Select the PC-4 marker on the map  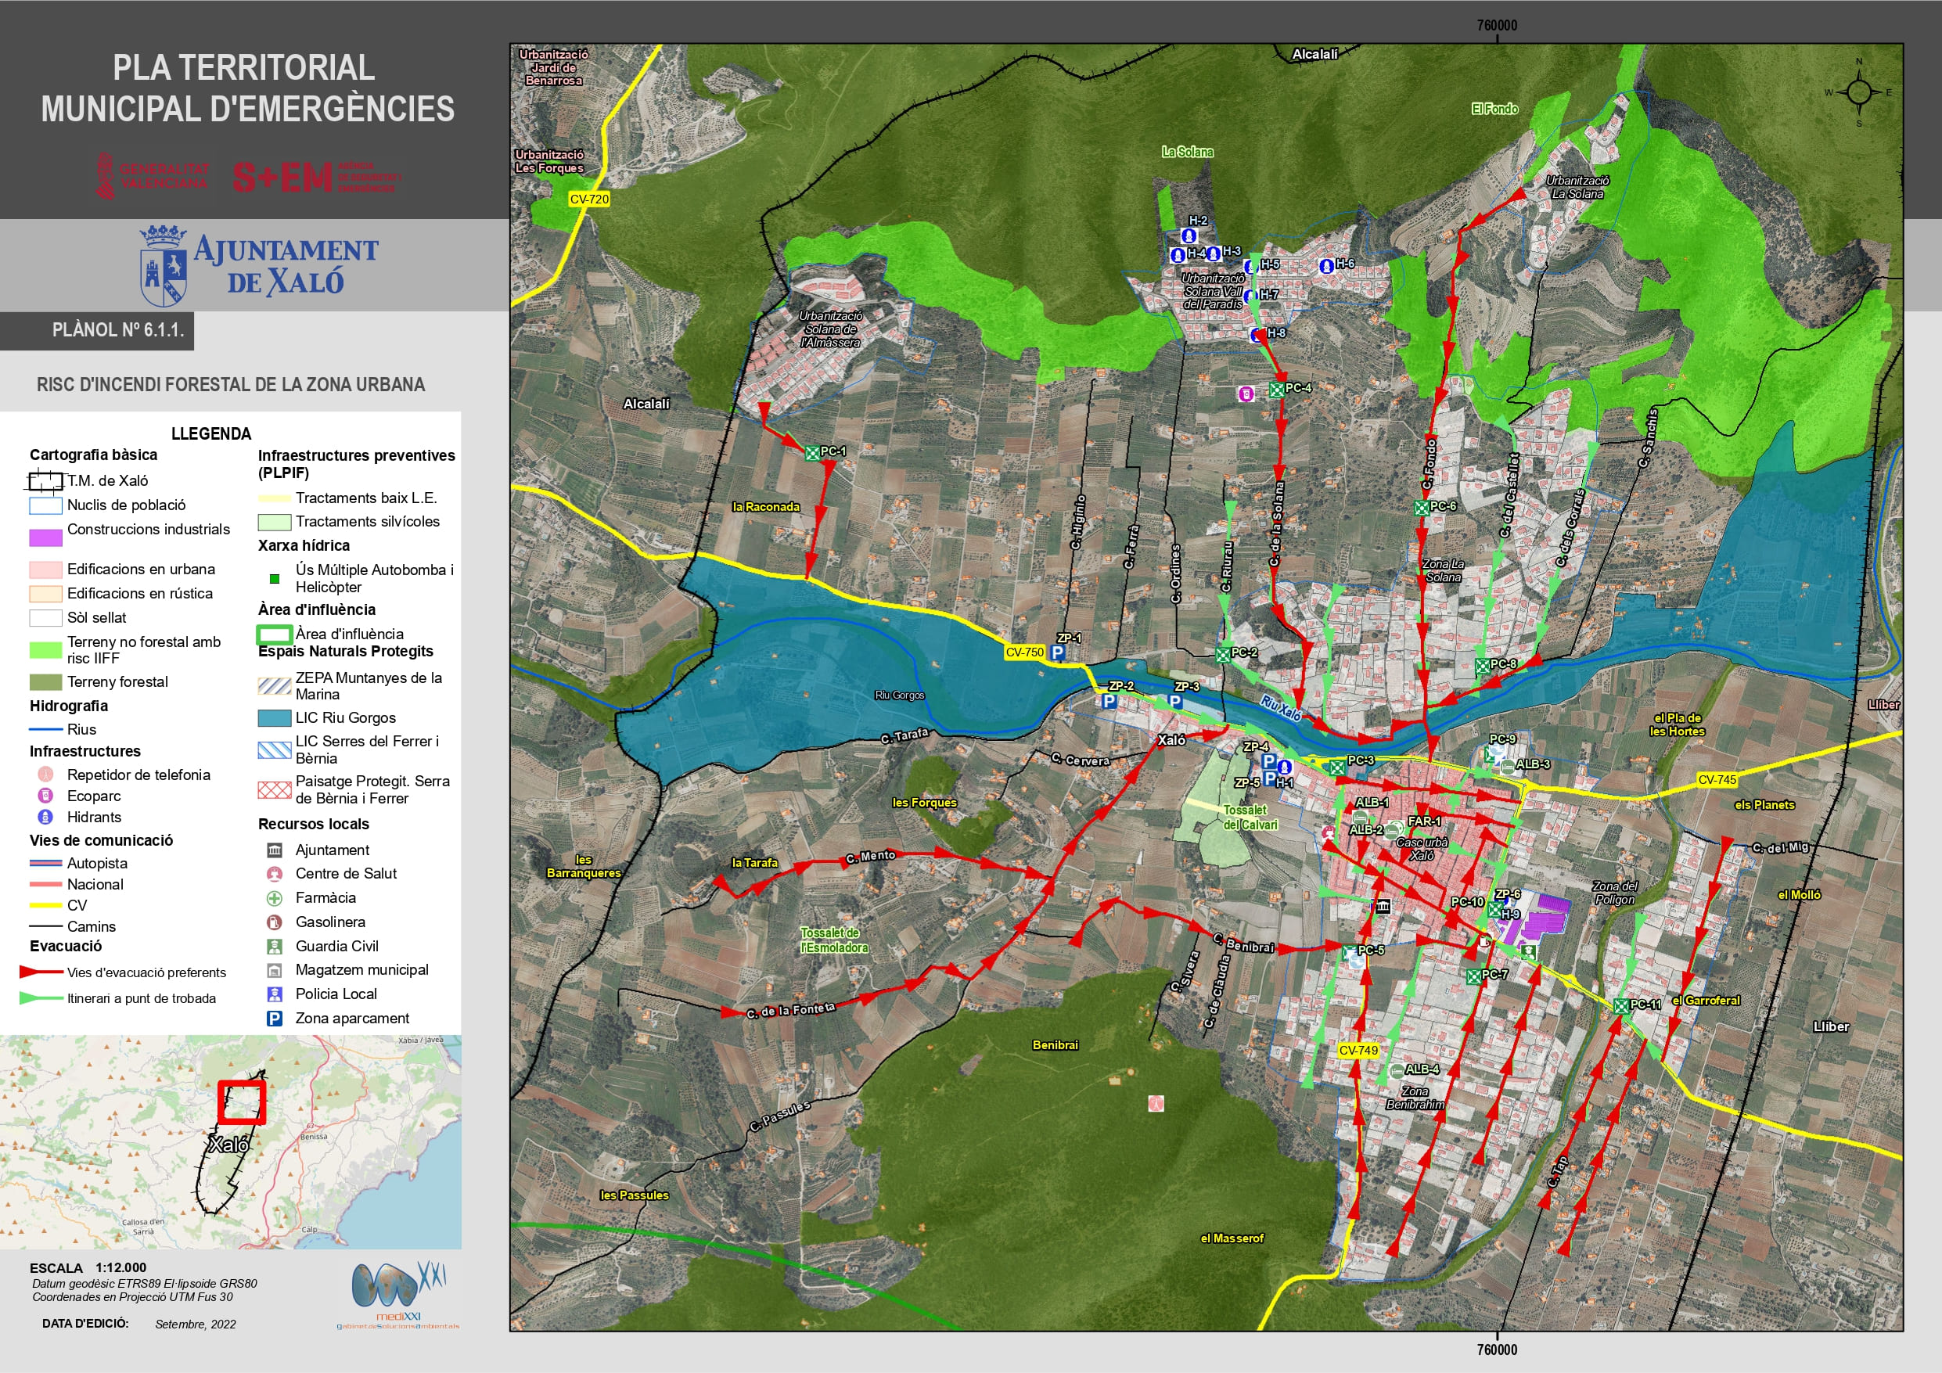pos(1276,390)
